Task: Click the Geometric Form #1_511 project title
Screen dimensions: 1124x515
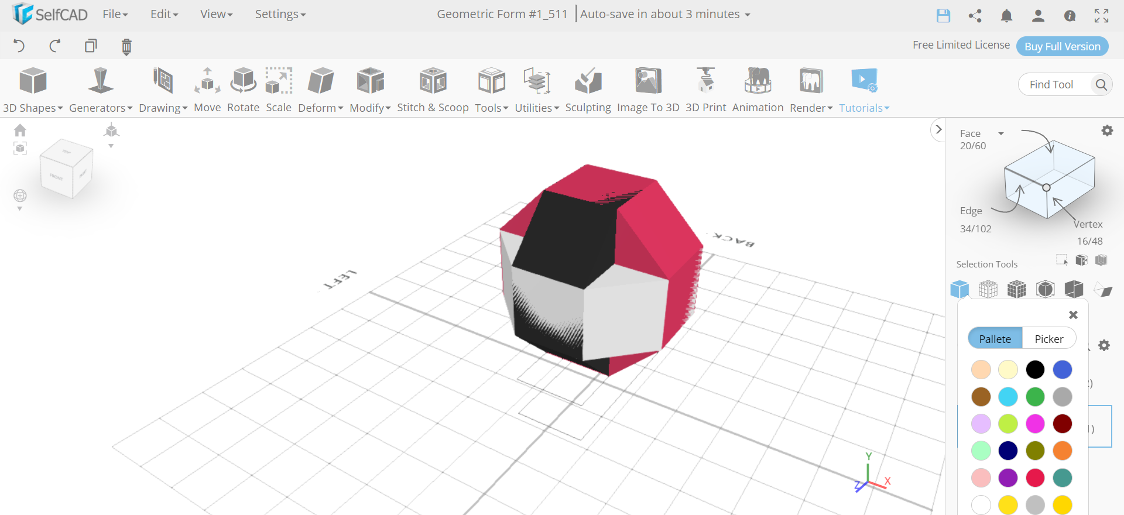Action: pyautogui.click(x=502, y=14)
